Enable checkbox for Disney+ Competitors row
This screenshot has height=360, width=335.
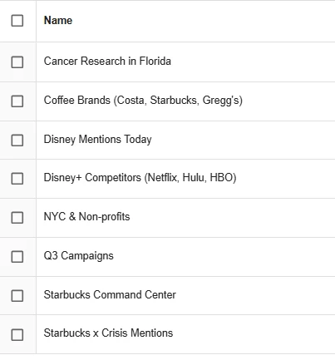coord(17,179)
